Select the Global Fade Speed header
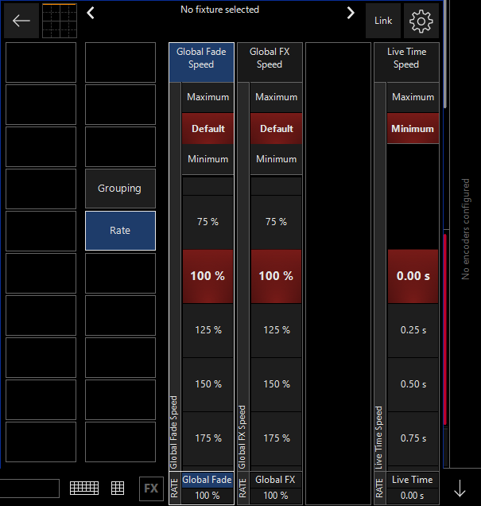Image resolution: width=481 pixels, height=506 pixels. [x=201, y=62]
